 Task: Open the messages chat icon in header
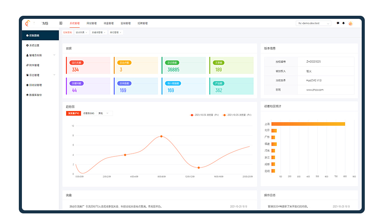click(x=338, y=23)
